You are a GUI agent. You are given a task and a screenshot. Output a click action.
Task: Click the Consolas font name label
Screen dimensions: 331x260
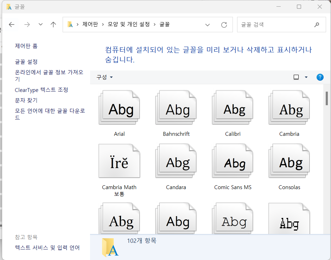pyautogui.click(x=289, y=187)
